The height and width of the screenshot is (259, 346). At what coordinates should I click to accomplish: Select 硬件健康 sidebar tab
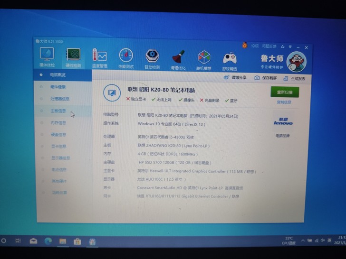[63, 87]
